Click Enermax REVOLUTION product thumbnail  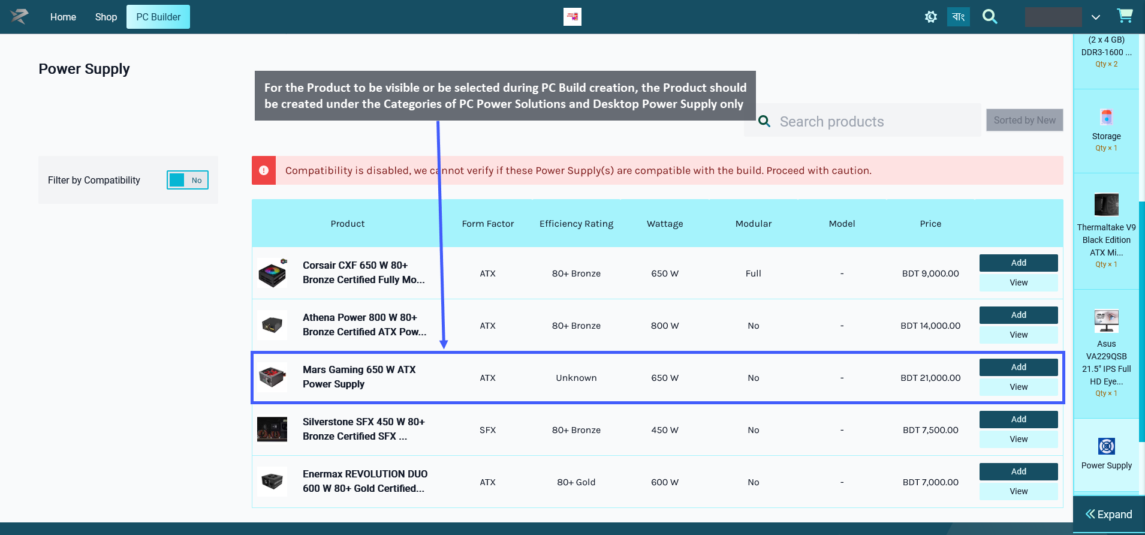point(272,482)
